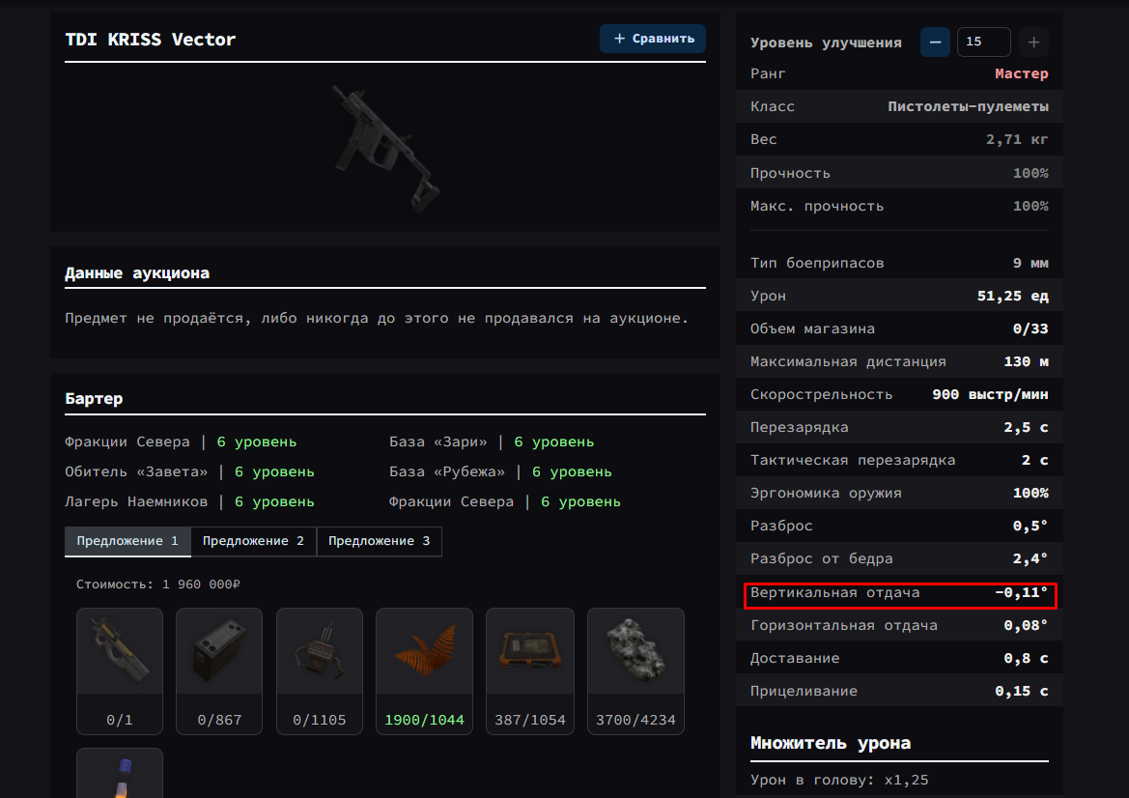
Task: Switch to the Предложение 2 tab
Action: pyautogui.click(x=253, y=541)
